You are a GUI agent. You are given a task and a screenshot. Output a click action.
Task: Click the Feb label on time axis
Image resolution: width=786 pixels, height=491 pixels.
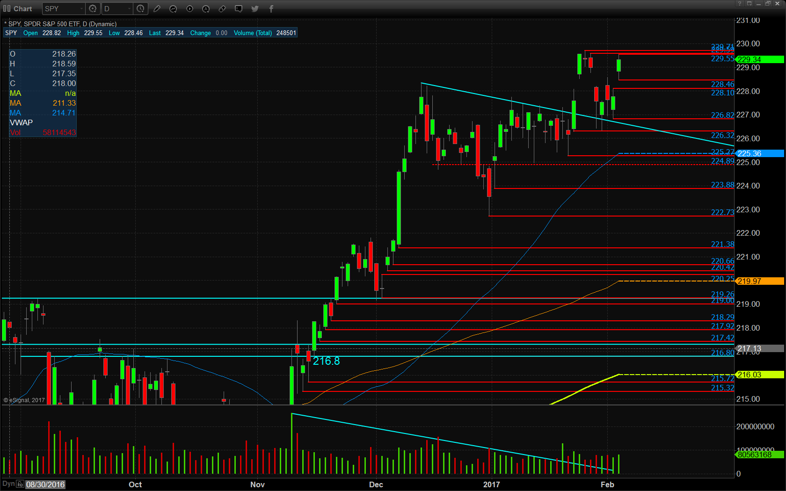point(607,484)
